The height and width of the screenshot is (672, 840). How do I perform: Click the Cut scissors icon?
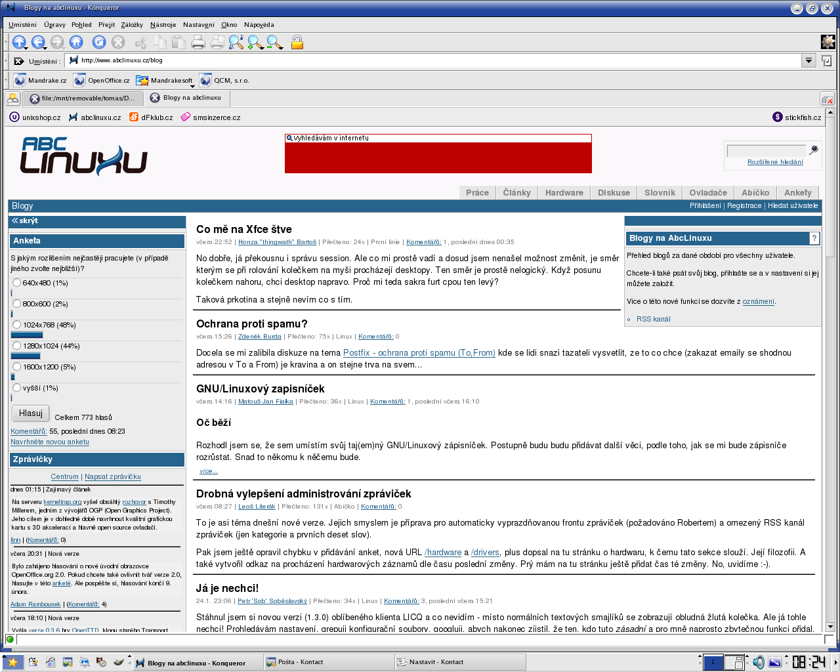[x=140, y=42]
